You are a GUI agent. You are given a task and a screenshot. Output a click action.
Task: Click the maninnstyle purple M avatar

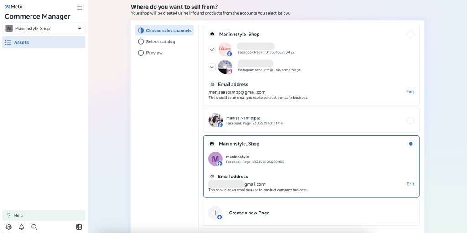click(215, 159)
